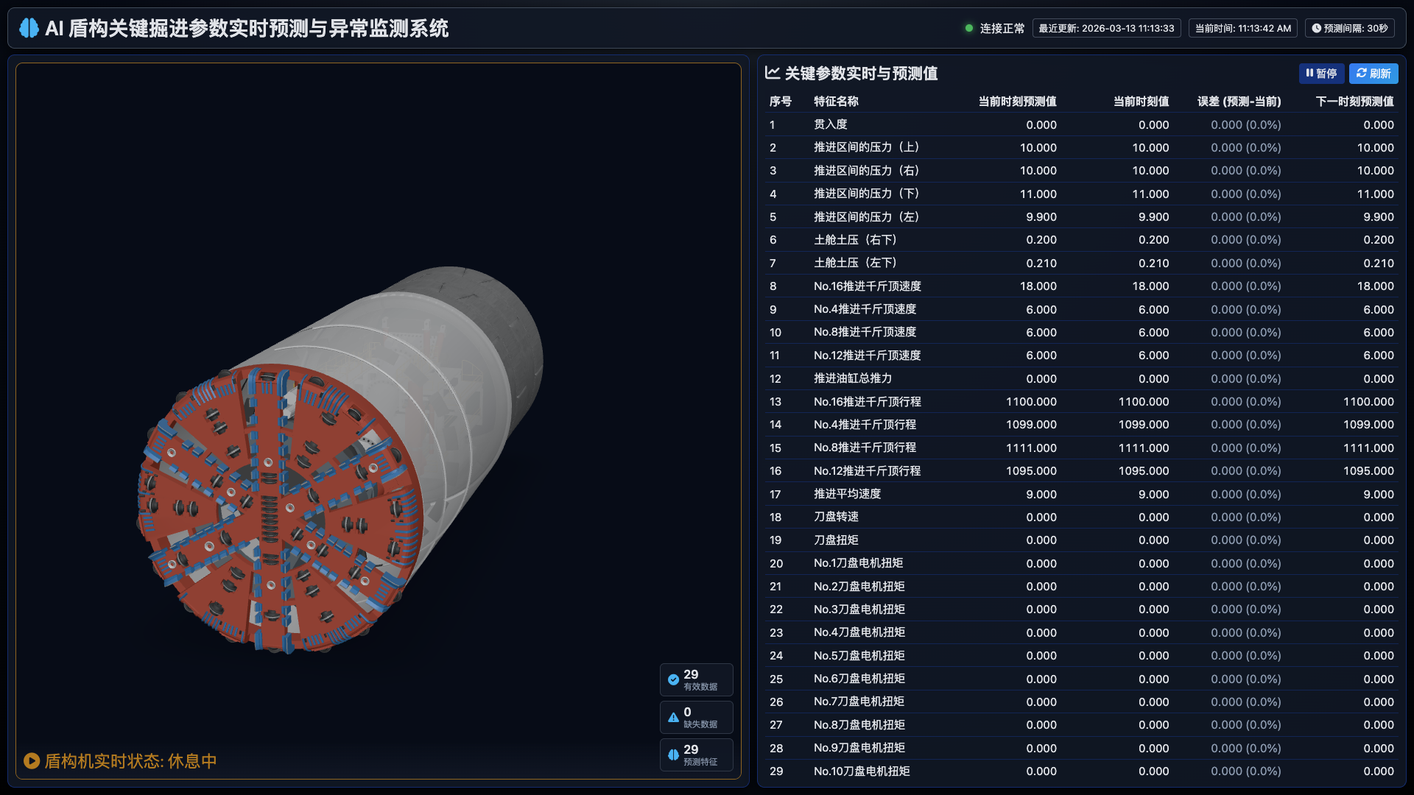Click the checkmark icon for 有效数据

[673, 679]
